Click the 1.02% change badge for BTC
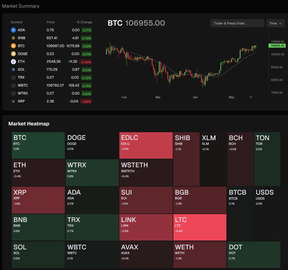The height and width of the screenshot is (270, 288). 86,46
